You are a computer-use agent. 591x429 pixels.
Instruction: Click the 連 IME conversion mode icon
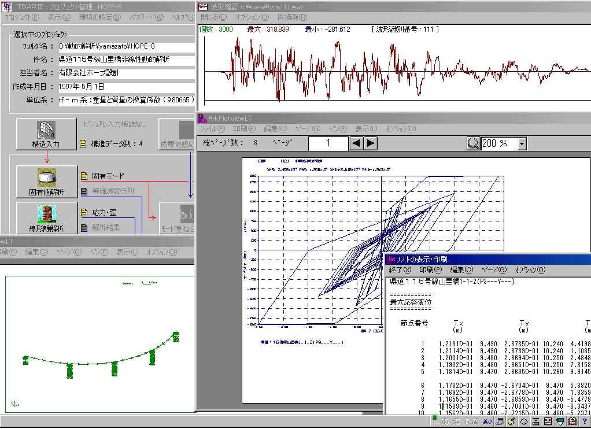(456, 421)
